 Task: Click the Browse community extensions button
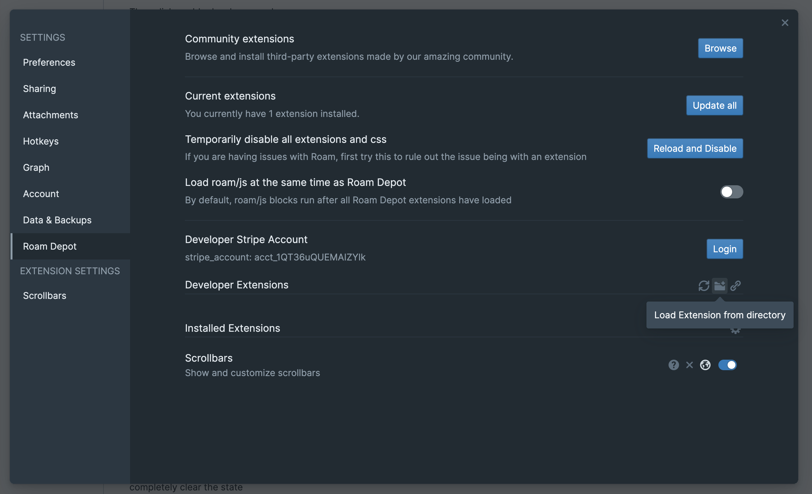click(720, 48)
